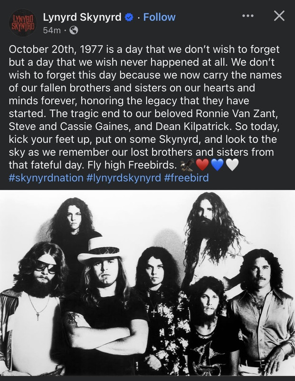
Task: Open the #freebird hashtag
Action: pos(186,178)
